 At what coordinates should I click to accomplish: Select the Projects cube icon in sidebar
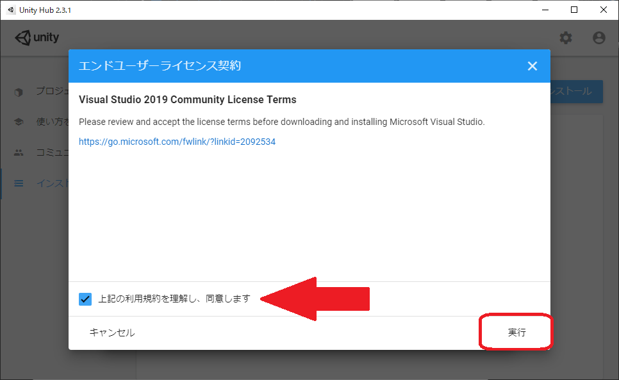tap(19, 92)
